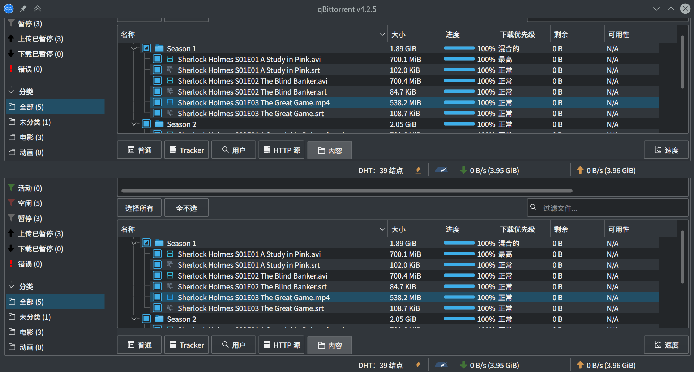Switch to the 内容 tab in the lower pane

[x=330, y=345]
